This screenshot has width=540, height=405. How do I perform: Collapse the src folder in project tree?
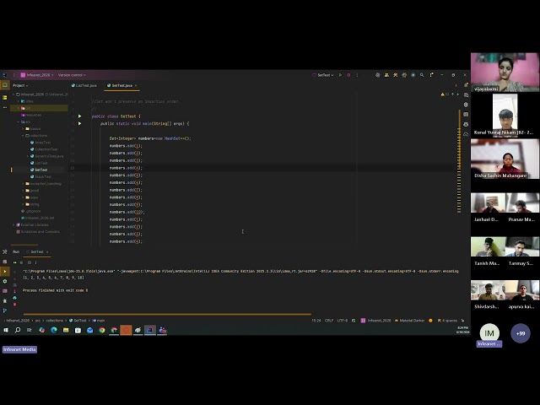point(19,121)
